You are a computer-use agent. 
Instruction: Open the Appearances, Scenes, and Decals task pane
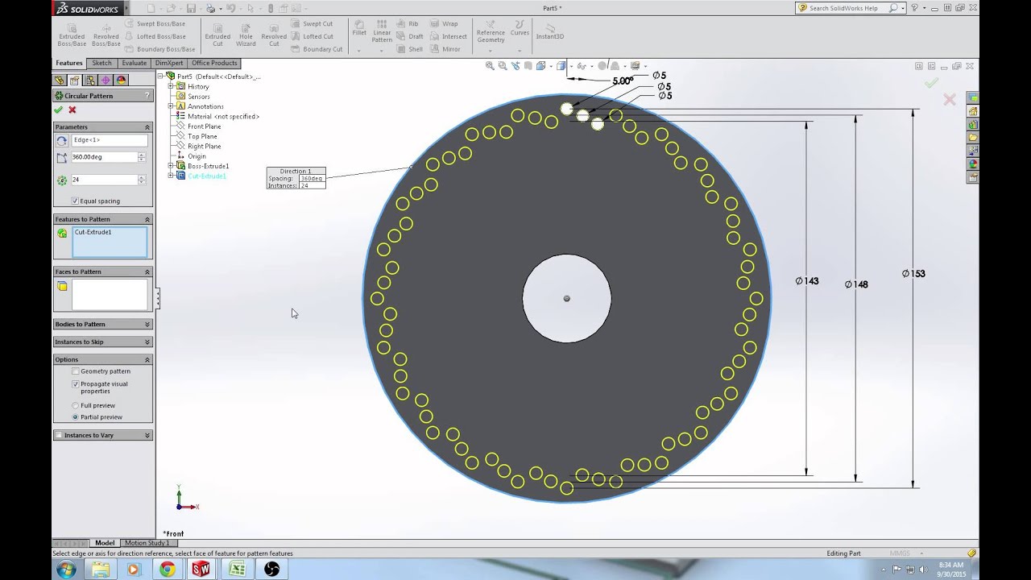click(x=973, y=164)
